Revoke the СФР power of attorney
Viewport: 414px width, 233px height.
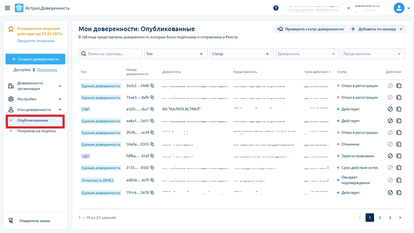390,109
